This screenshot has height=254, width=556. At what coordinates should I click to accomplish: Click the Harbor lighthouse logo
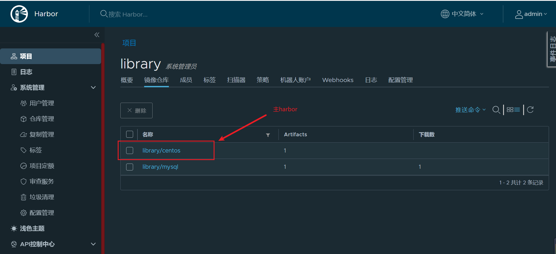pos(19,14)
